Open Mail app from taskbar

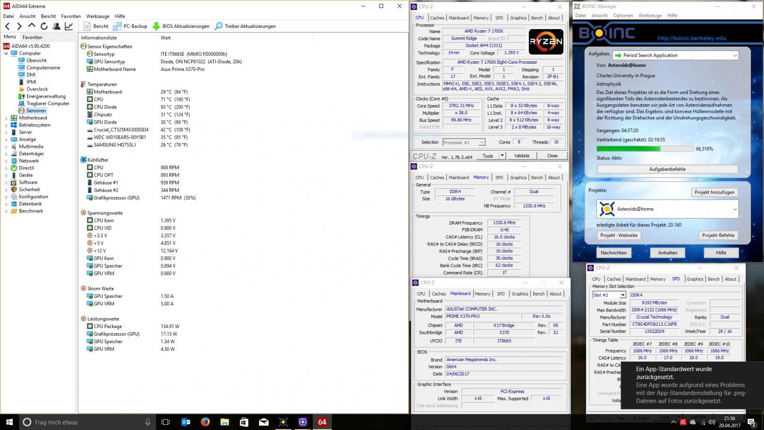point(264,422)
